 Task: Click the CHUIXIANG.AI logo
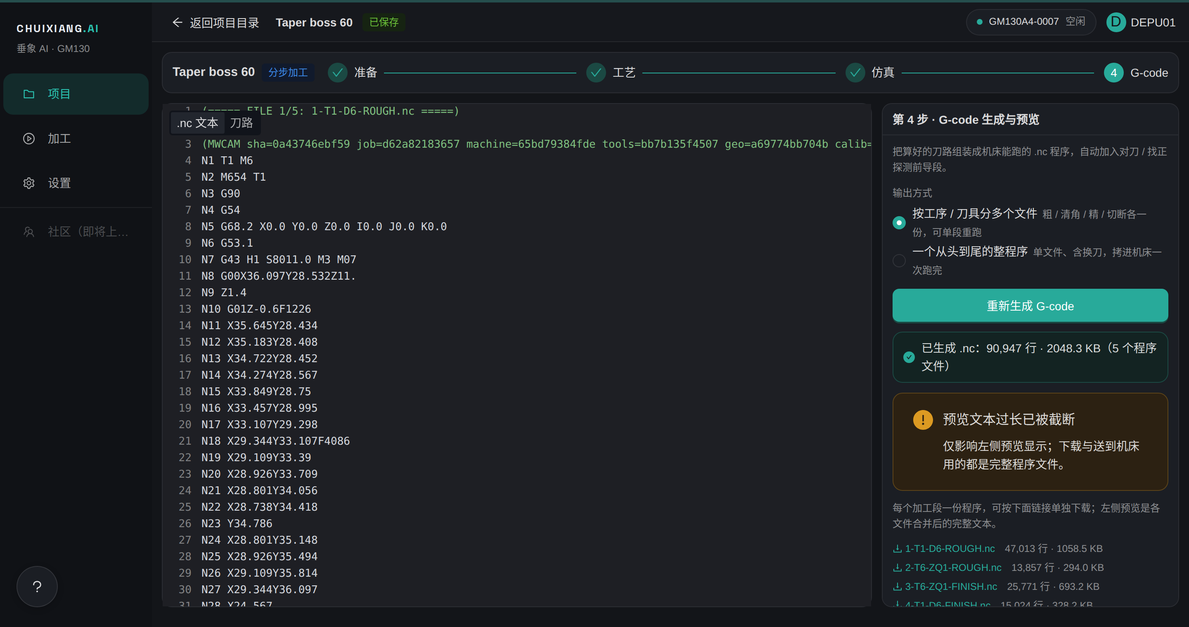coord(58,28)
